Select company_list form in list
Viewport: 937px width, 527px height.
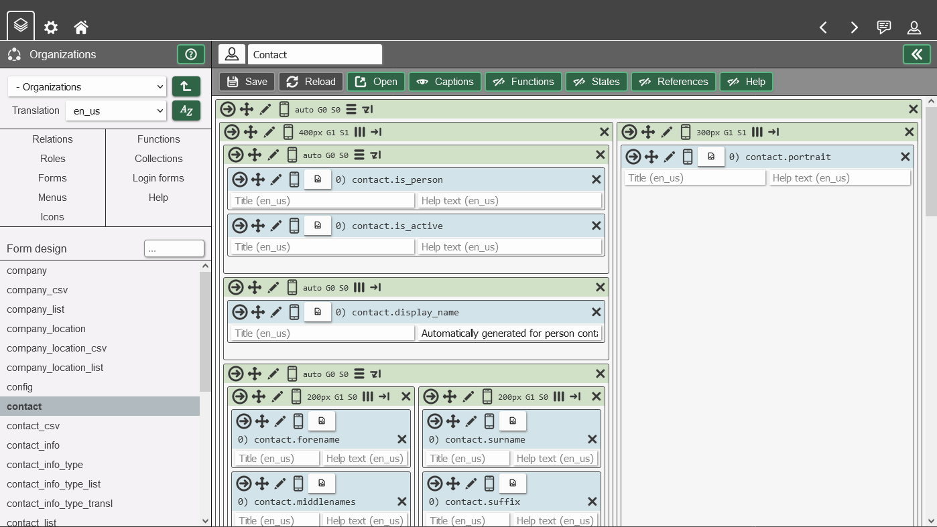(100, 309)
